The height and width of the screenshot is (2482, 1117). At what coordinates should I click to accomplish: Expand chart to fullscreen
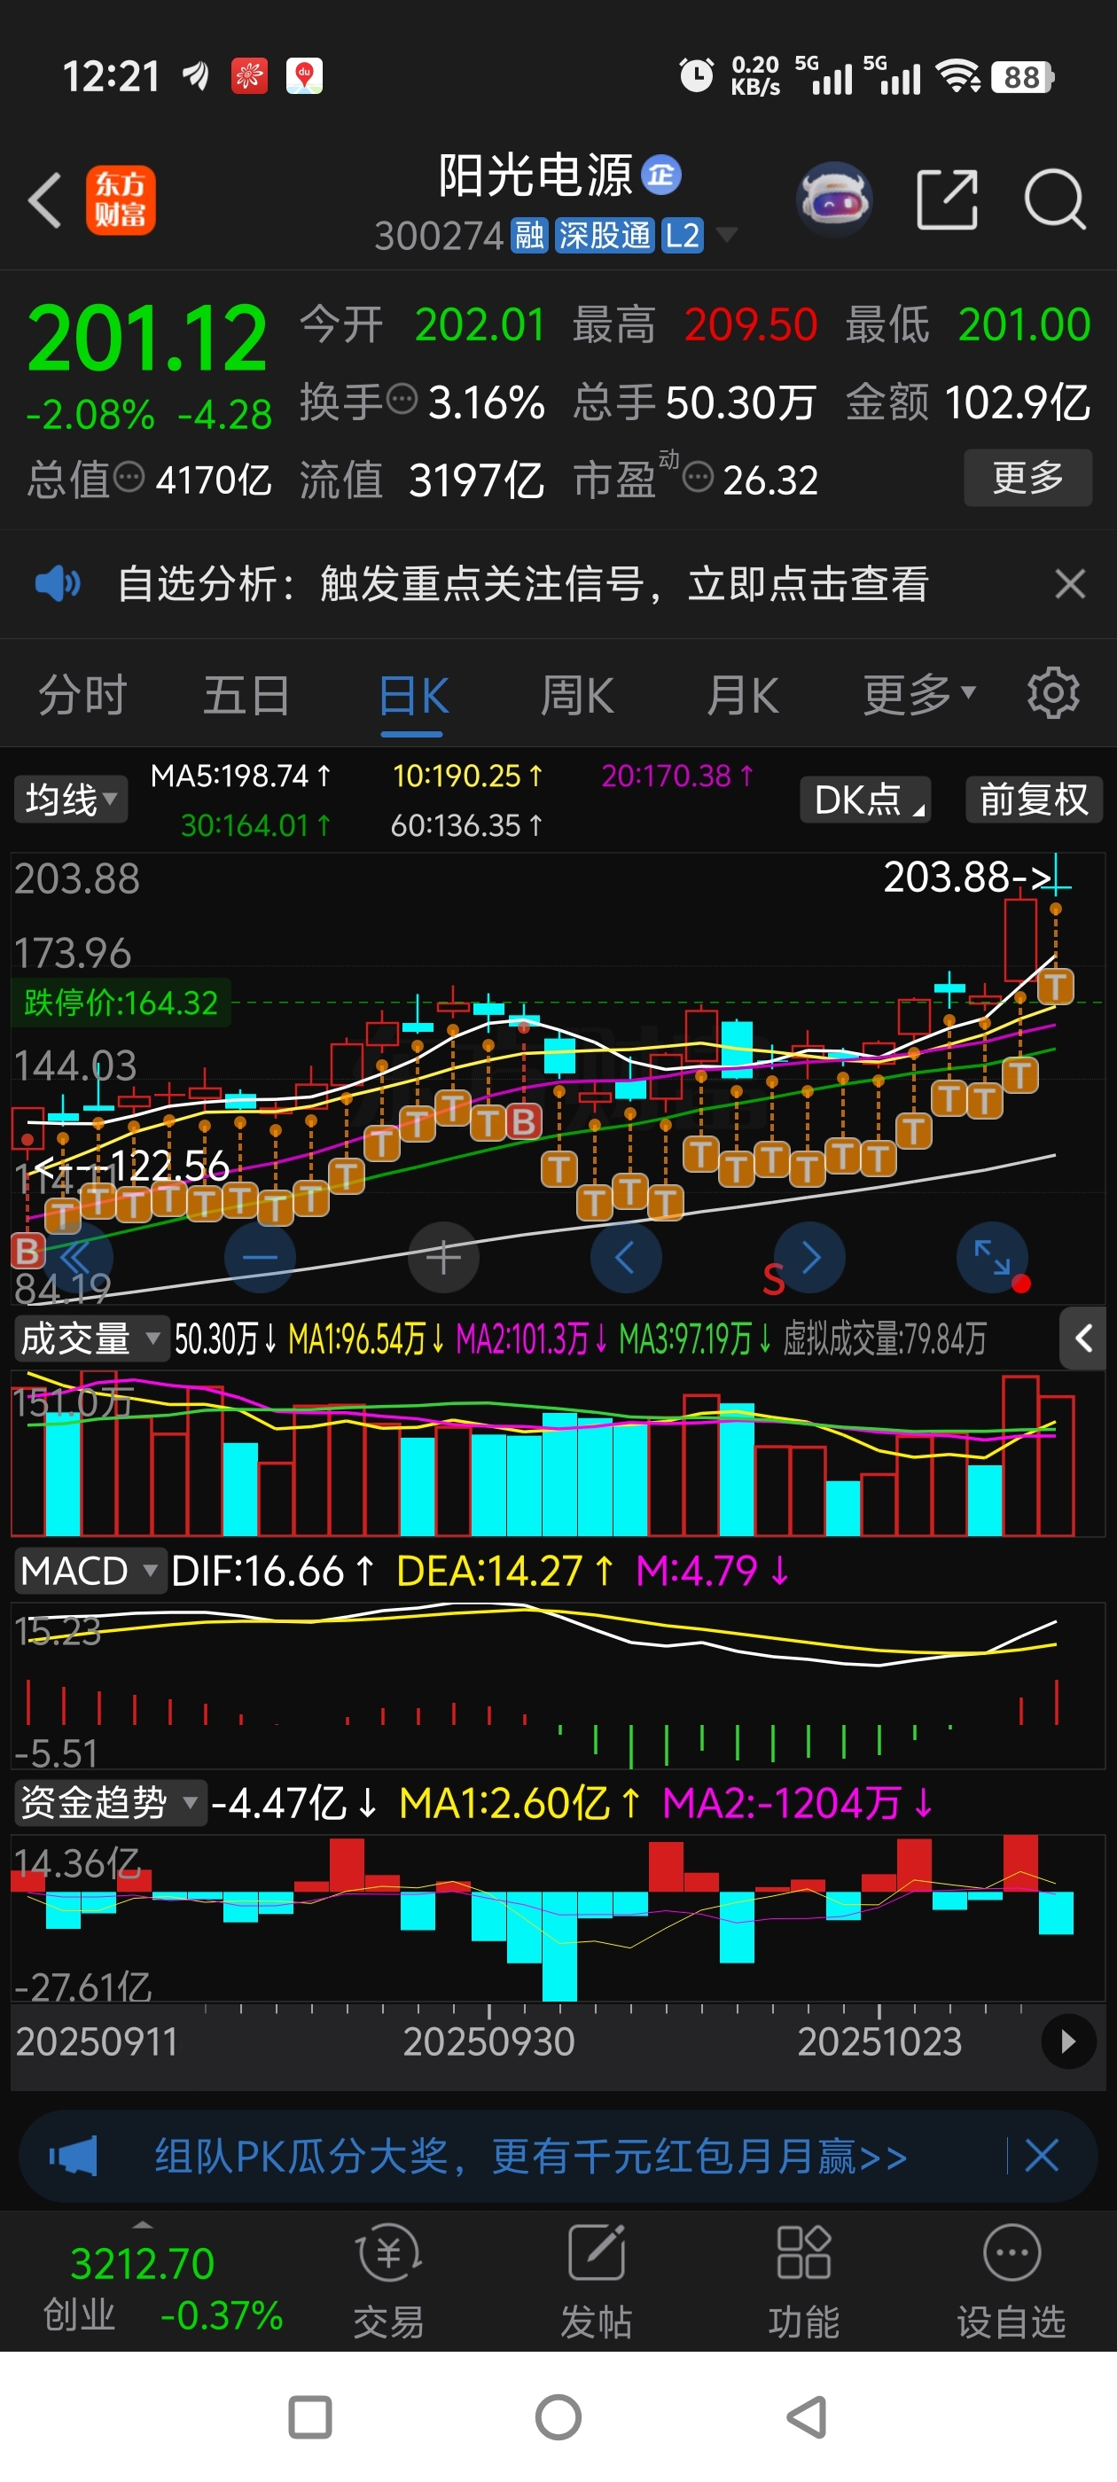coord(992,1257)
